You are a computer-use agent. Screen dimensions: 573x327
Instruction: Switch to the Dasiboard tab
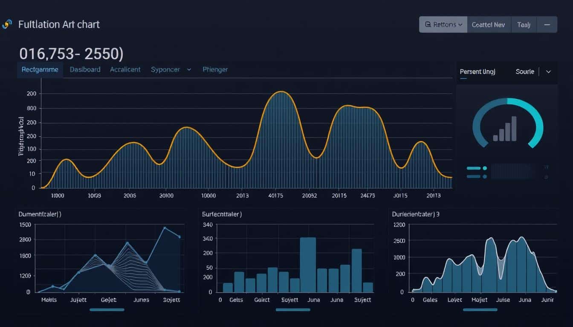(85, 69)
